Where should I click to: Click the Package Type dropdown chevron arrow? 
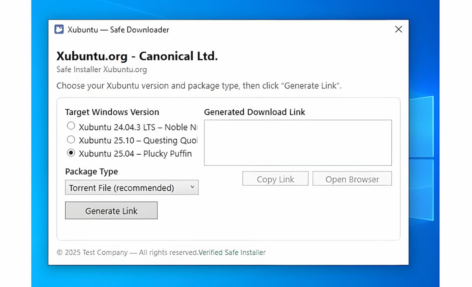(x=192, y=187)
